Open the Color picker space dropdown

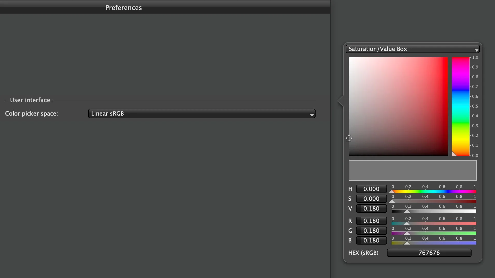pyautogui.click(x=201, y=114)
